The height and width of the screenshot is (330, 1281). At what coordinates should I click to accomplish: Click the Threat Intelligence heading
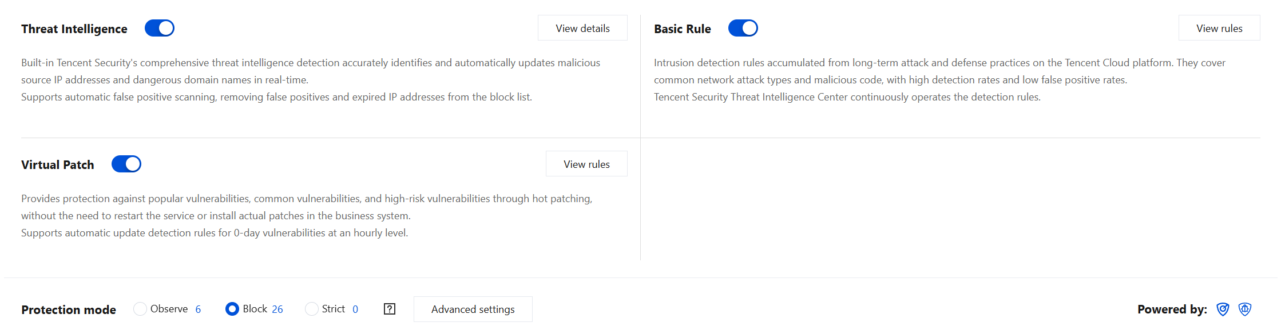(74, 29)
